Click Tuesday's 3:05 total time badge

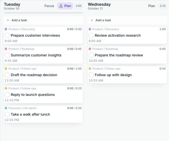coord(79,6)
